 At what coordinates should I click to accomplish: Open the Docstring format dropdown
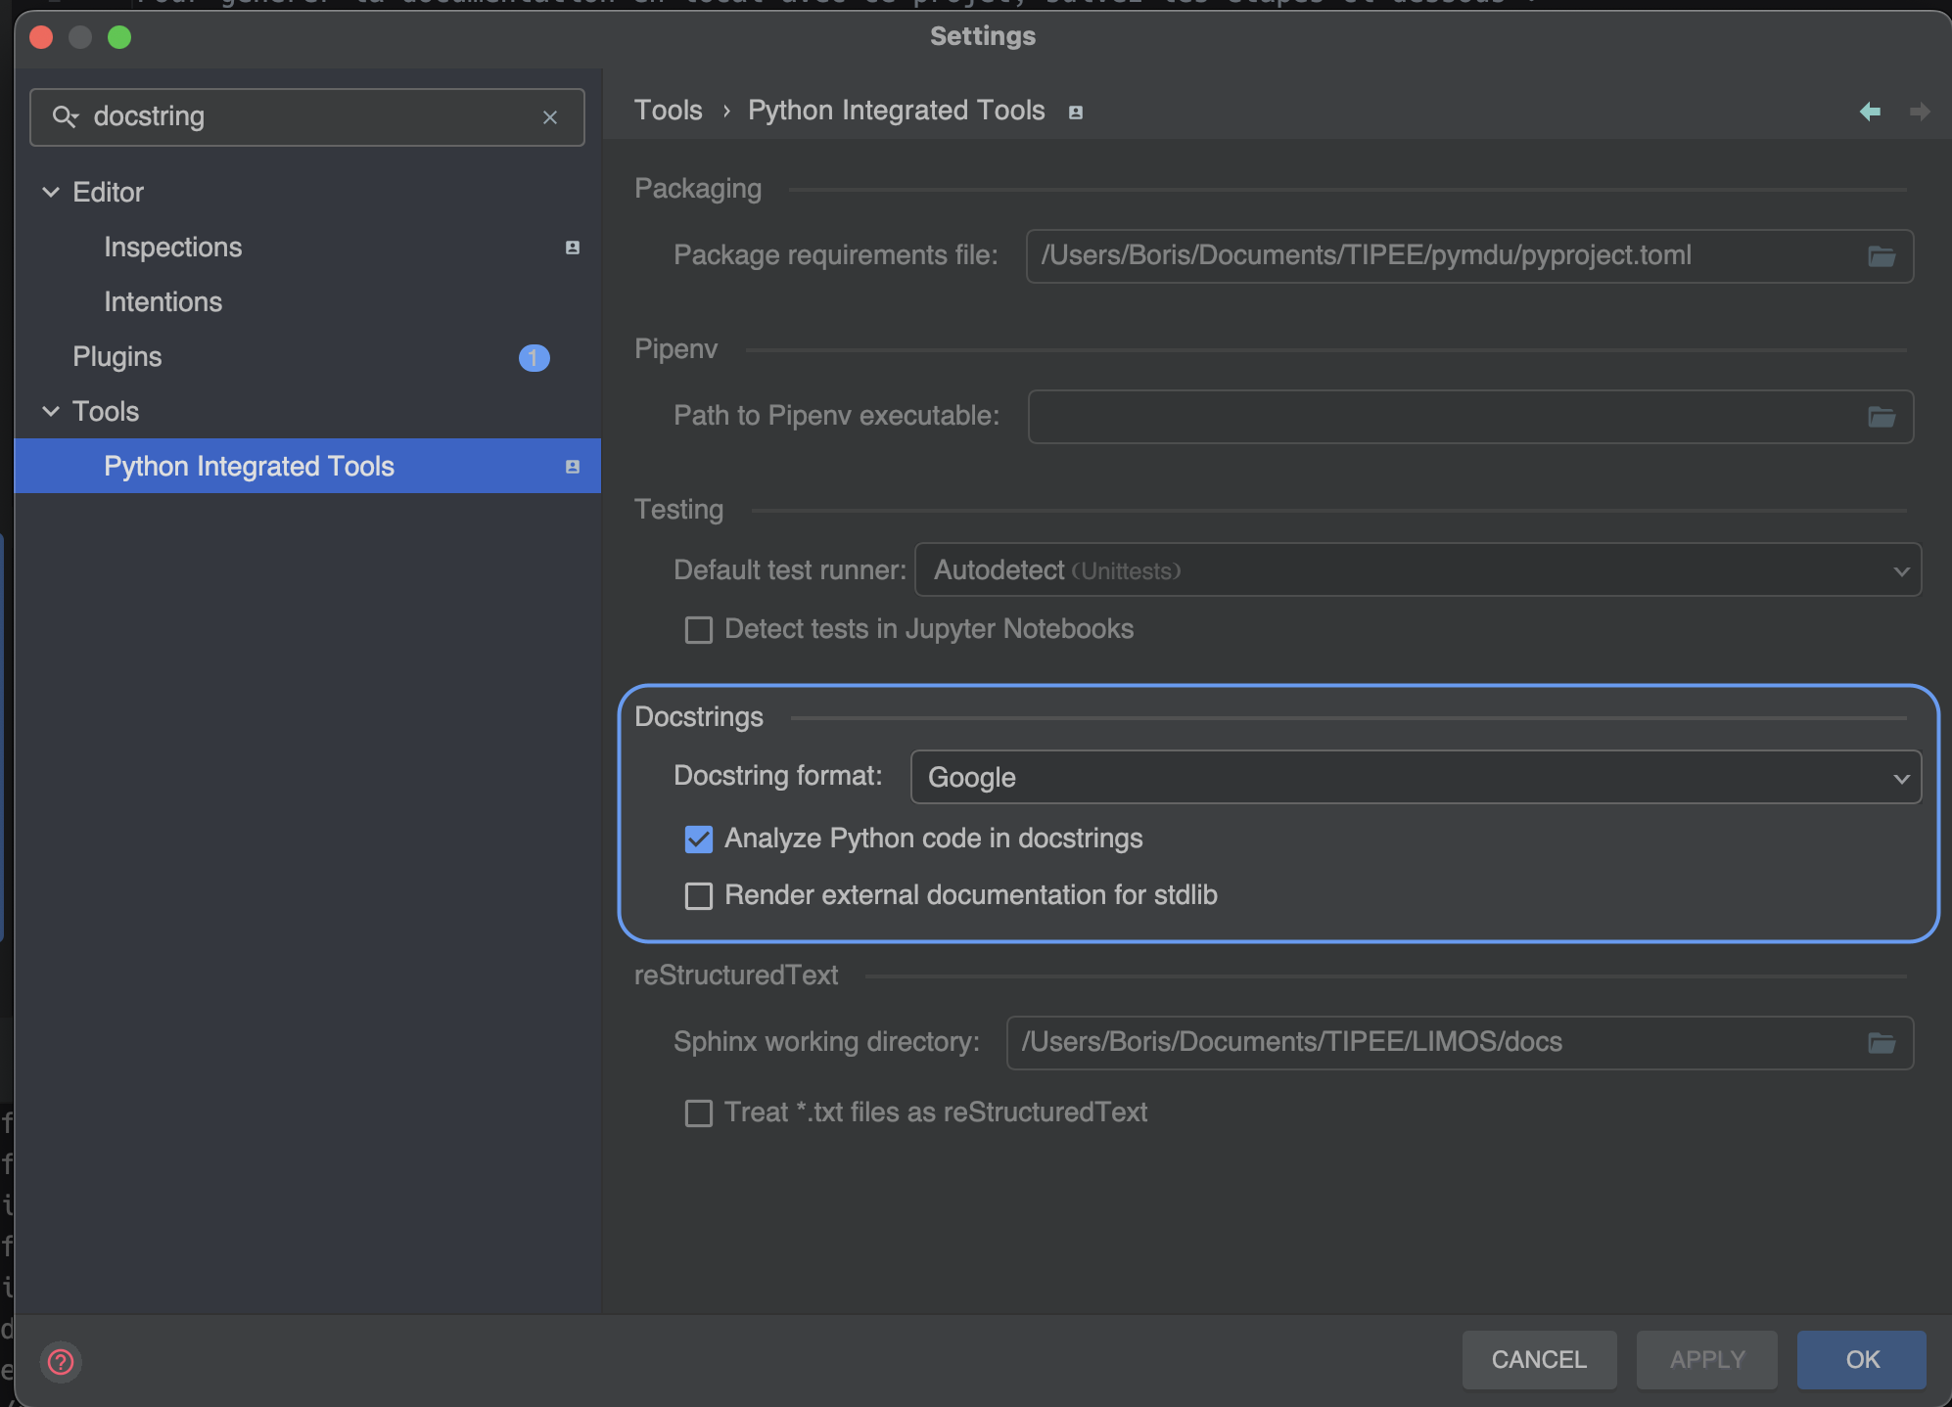(x=1415, y=778)
